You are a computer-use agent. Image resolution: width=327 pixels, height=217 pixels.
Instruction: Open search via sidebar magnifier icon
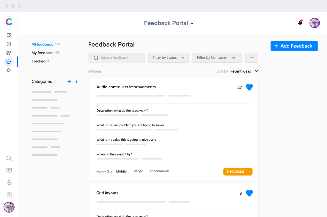tap(9, 158)
